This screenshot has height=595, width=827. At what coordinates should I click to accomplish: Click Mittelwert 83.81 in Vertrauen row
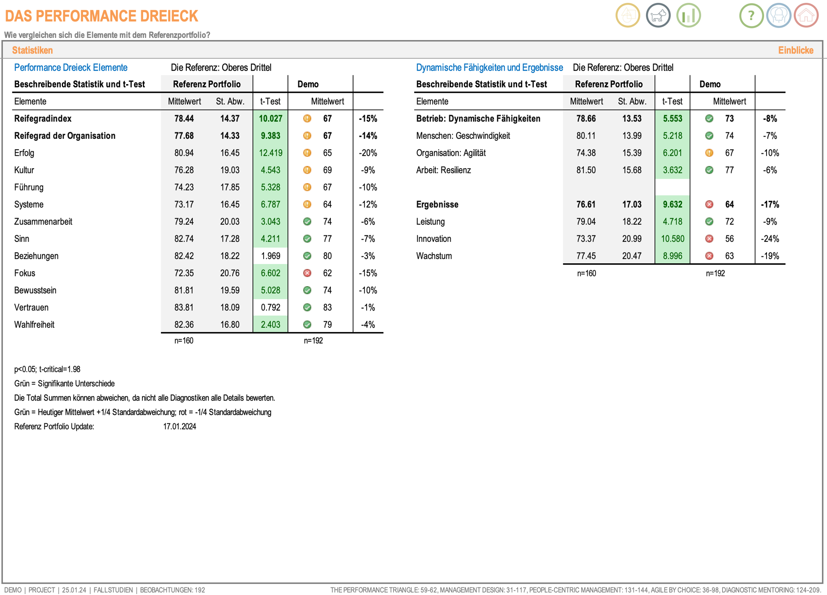[184, 307]
